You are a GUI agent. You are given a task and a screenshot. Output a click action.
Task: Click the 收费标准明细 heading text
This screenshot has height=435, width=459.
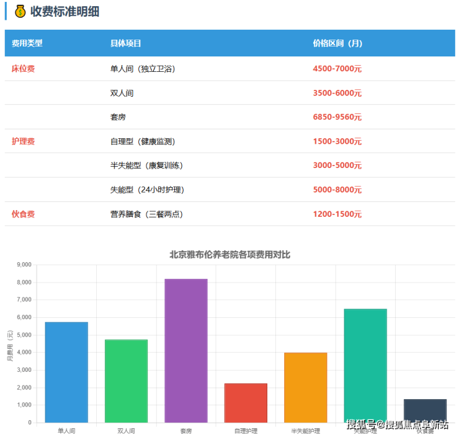coord(65,11)
